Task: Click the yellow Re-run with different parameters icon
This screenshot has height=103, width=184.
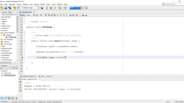Action: click(20, 85)
